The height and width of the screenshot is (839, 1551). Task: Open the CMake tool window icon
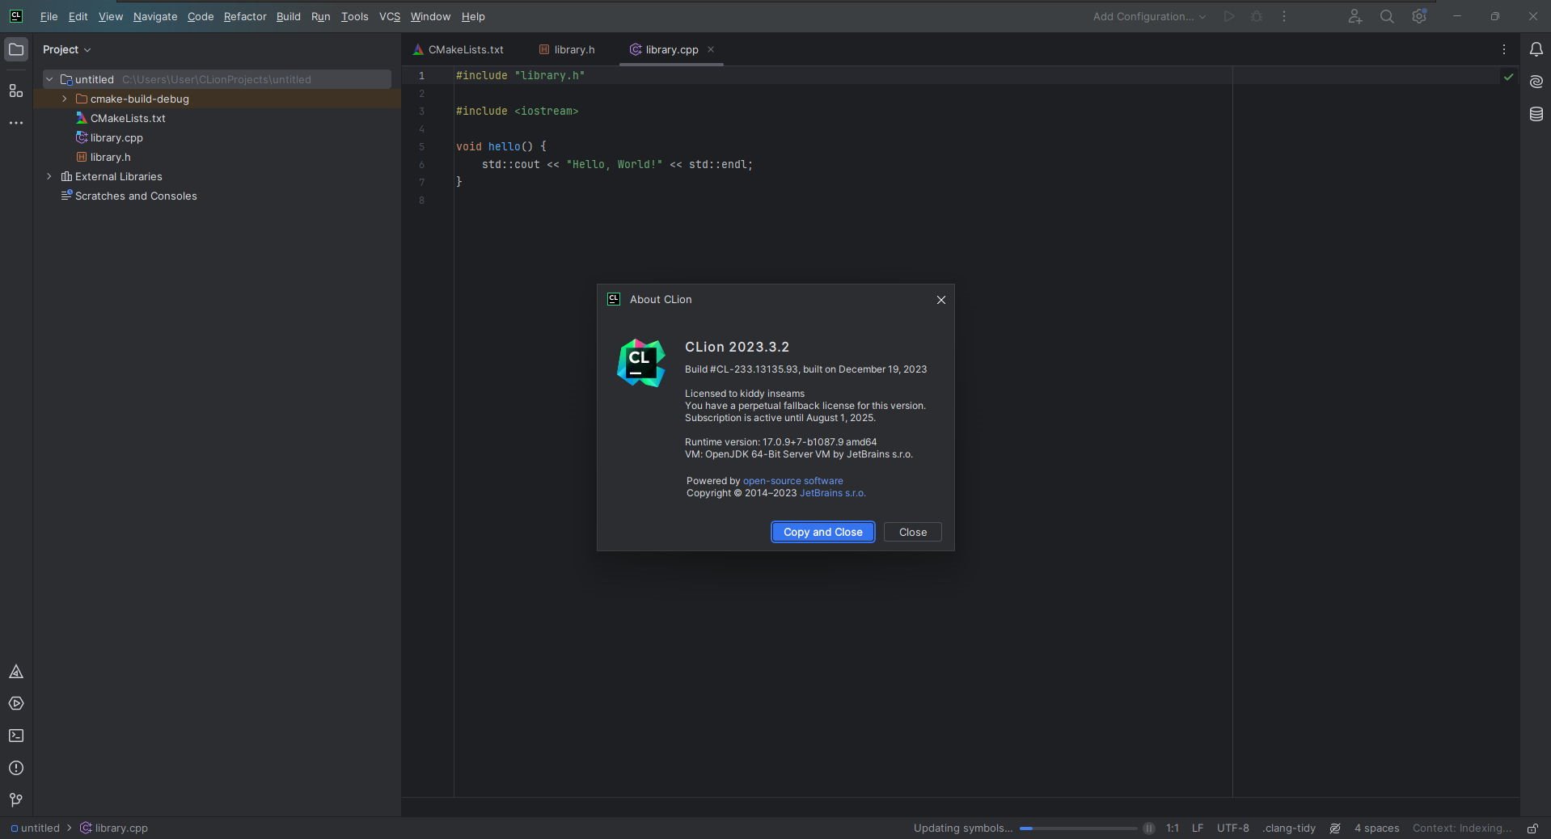tap(16, 672)
